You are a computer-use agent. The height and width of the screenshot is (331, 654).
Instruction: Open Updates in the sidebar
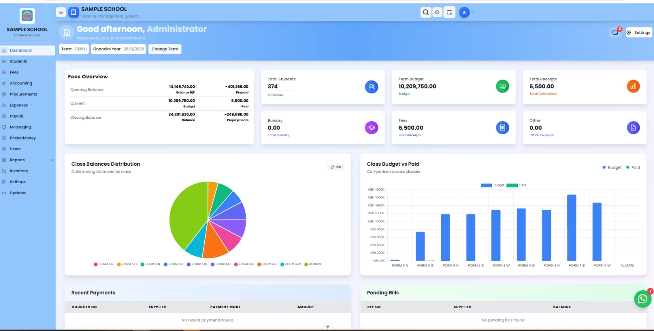pyautogui.click(x=27, y=193)
